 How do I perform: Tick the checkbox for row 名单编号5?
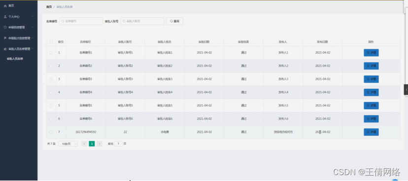(x=51, y=106)
